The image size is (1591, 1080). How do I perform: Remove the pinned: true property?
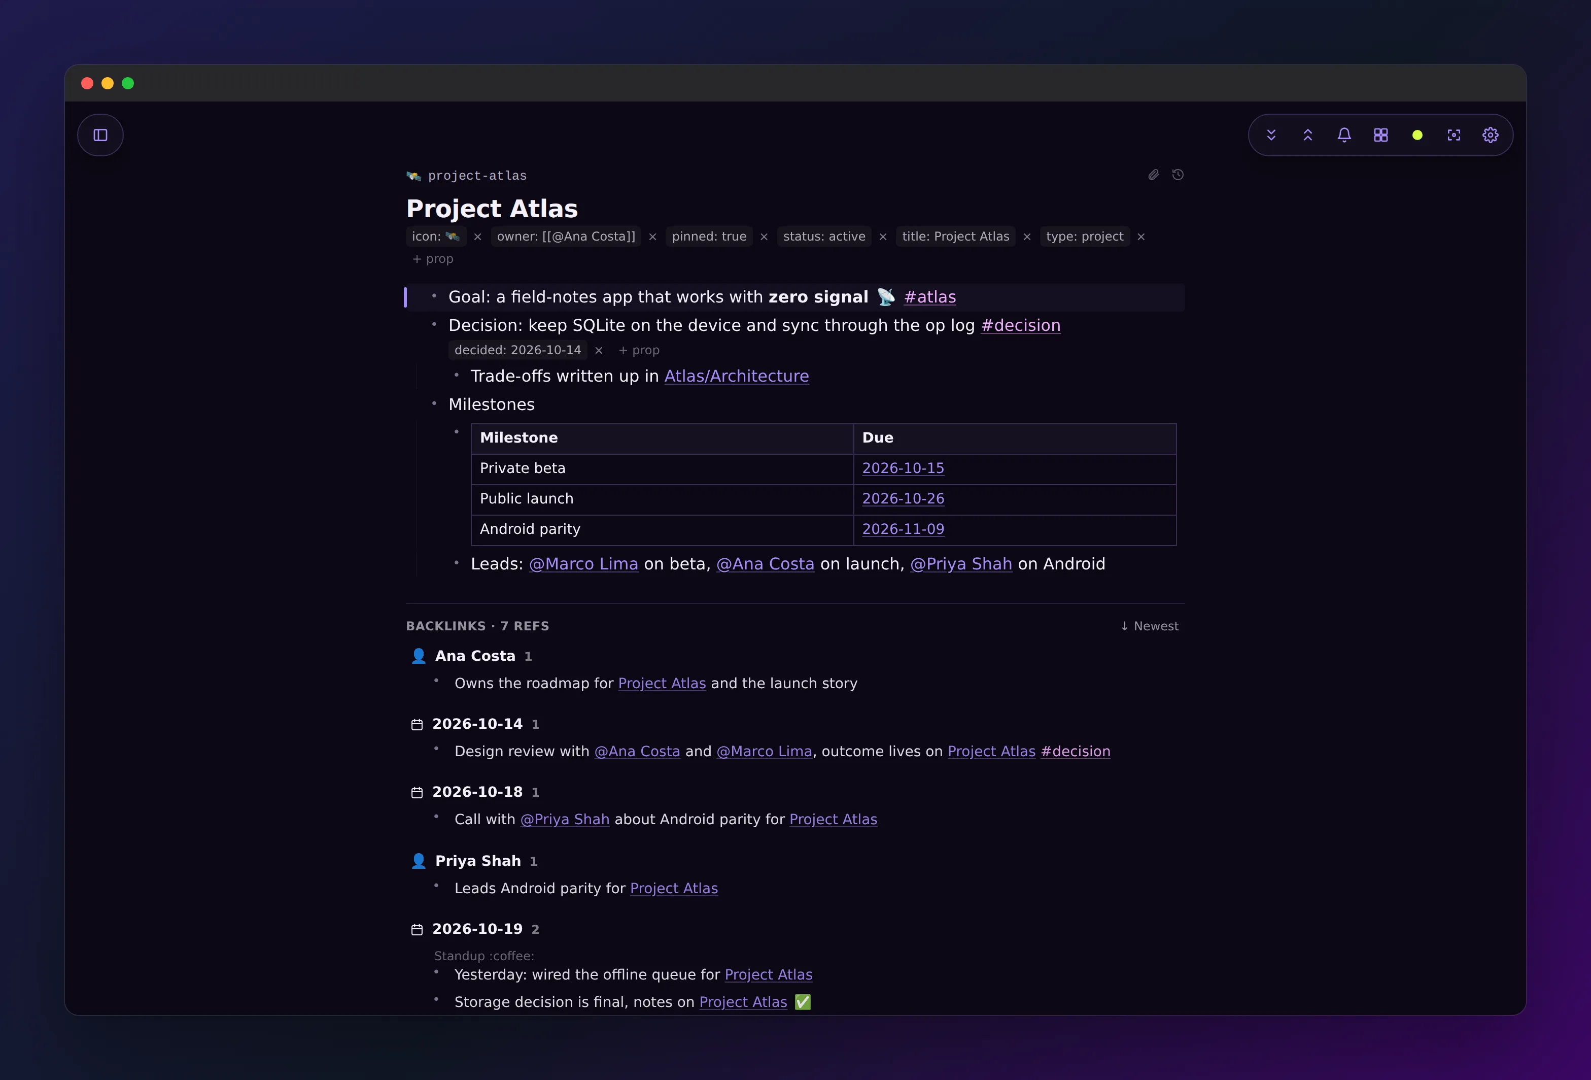pyautogui.click(x=764, y=237)
